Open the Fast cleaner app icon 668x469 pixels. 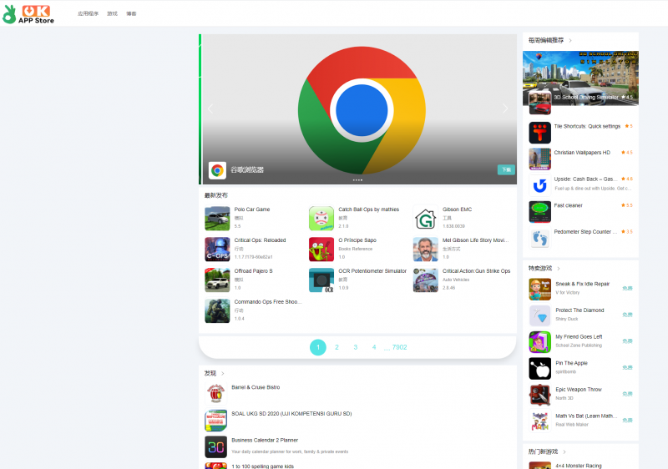click(539, 211)
